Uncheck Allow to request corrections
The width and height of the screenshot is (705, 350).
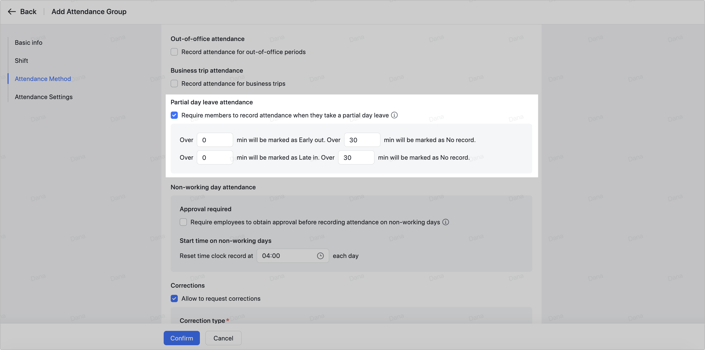click(x=174, y=298)
